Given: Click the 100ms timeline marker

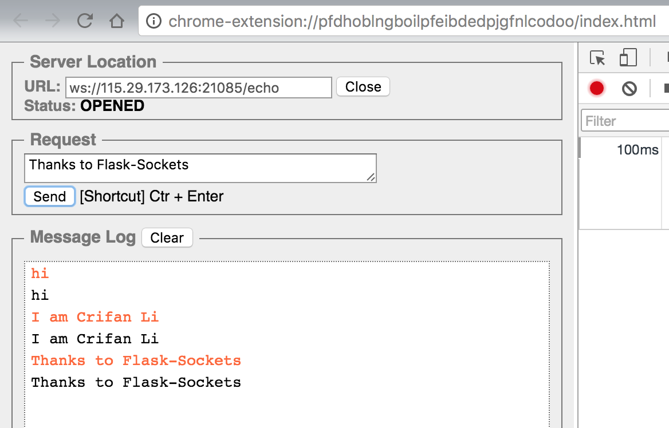Looking at the screenshot, I should click(x=637, y=150).
